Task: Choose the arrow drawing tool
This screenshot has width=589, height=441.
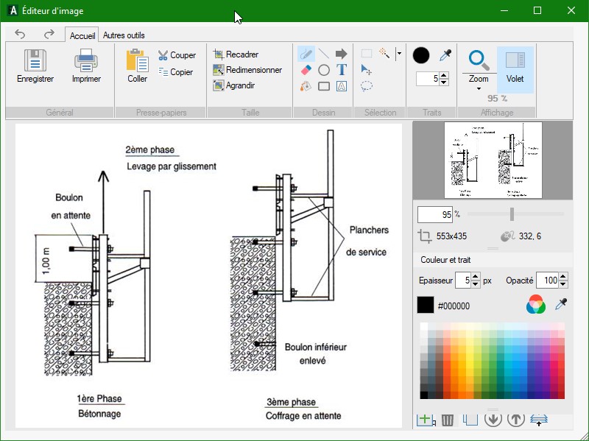Action: point(342,54)
